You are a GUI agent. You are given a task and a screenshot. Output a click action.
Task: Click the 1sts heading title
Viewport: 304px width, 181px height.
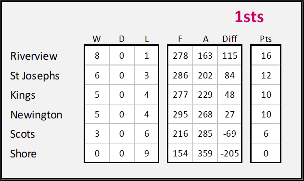coord(249,17)
